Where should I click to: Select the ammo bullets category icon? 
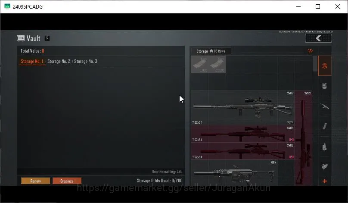pyautogui.click(x=325, y=147)
